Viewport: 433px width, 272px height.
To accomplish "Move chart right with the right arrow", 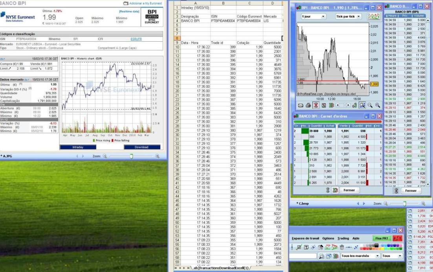I will (348, 105).
